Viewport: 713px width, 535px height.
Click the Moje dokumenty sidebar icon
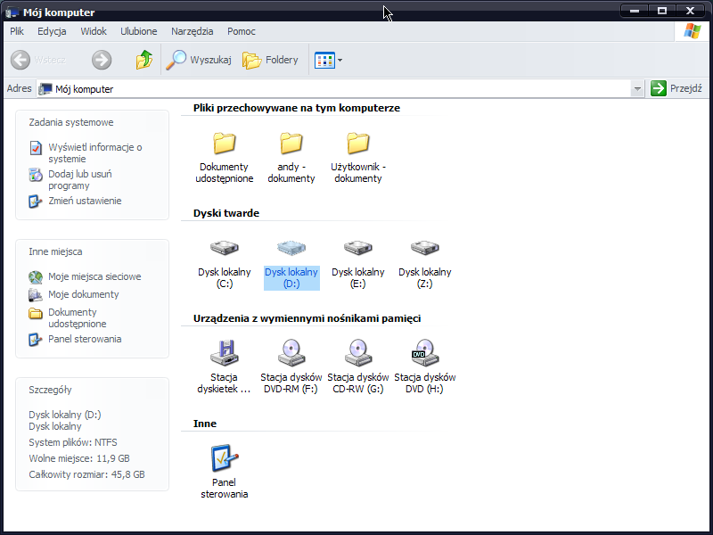36,295
